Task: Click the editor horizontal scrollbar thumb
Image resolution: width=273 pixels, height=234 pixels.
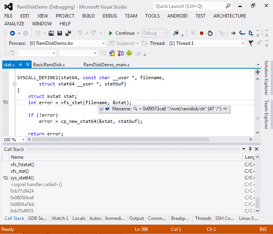Action: click(121, 140)
